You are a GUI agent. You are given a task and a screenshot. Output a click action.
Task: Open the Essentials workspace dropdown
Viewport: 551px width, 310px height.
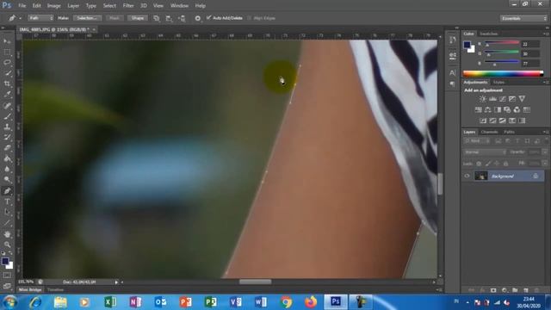pyautogui.click(x=523, y=18)
